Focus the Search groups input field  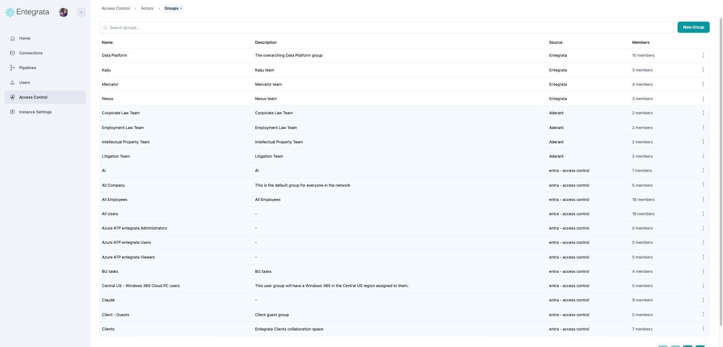coord(386,28)
